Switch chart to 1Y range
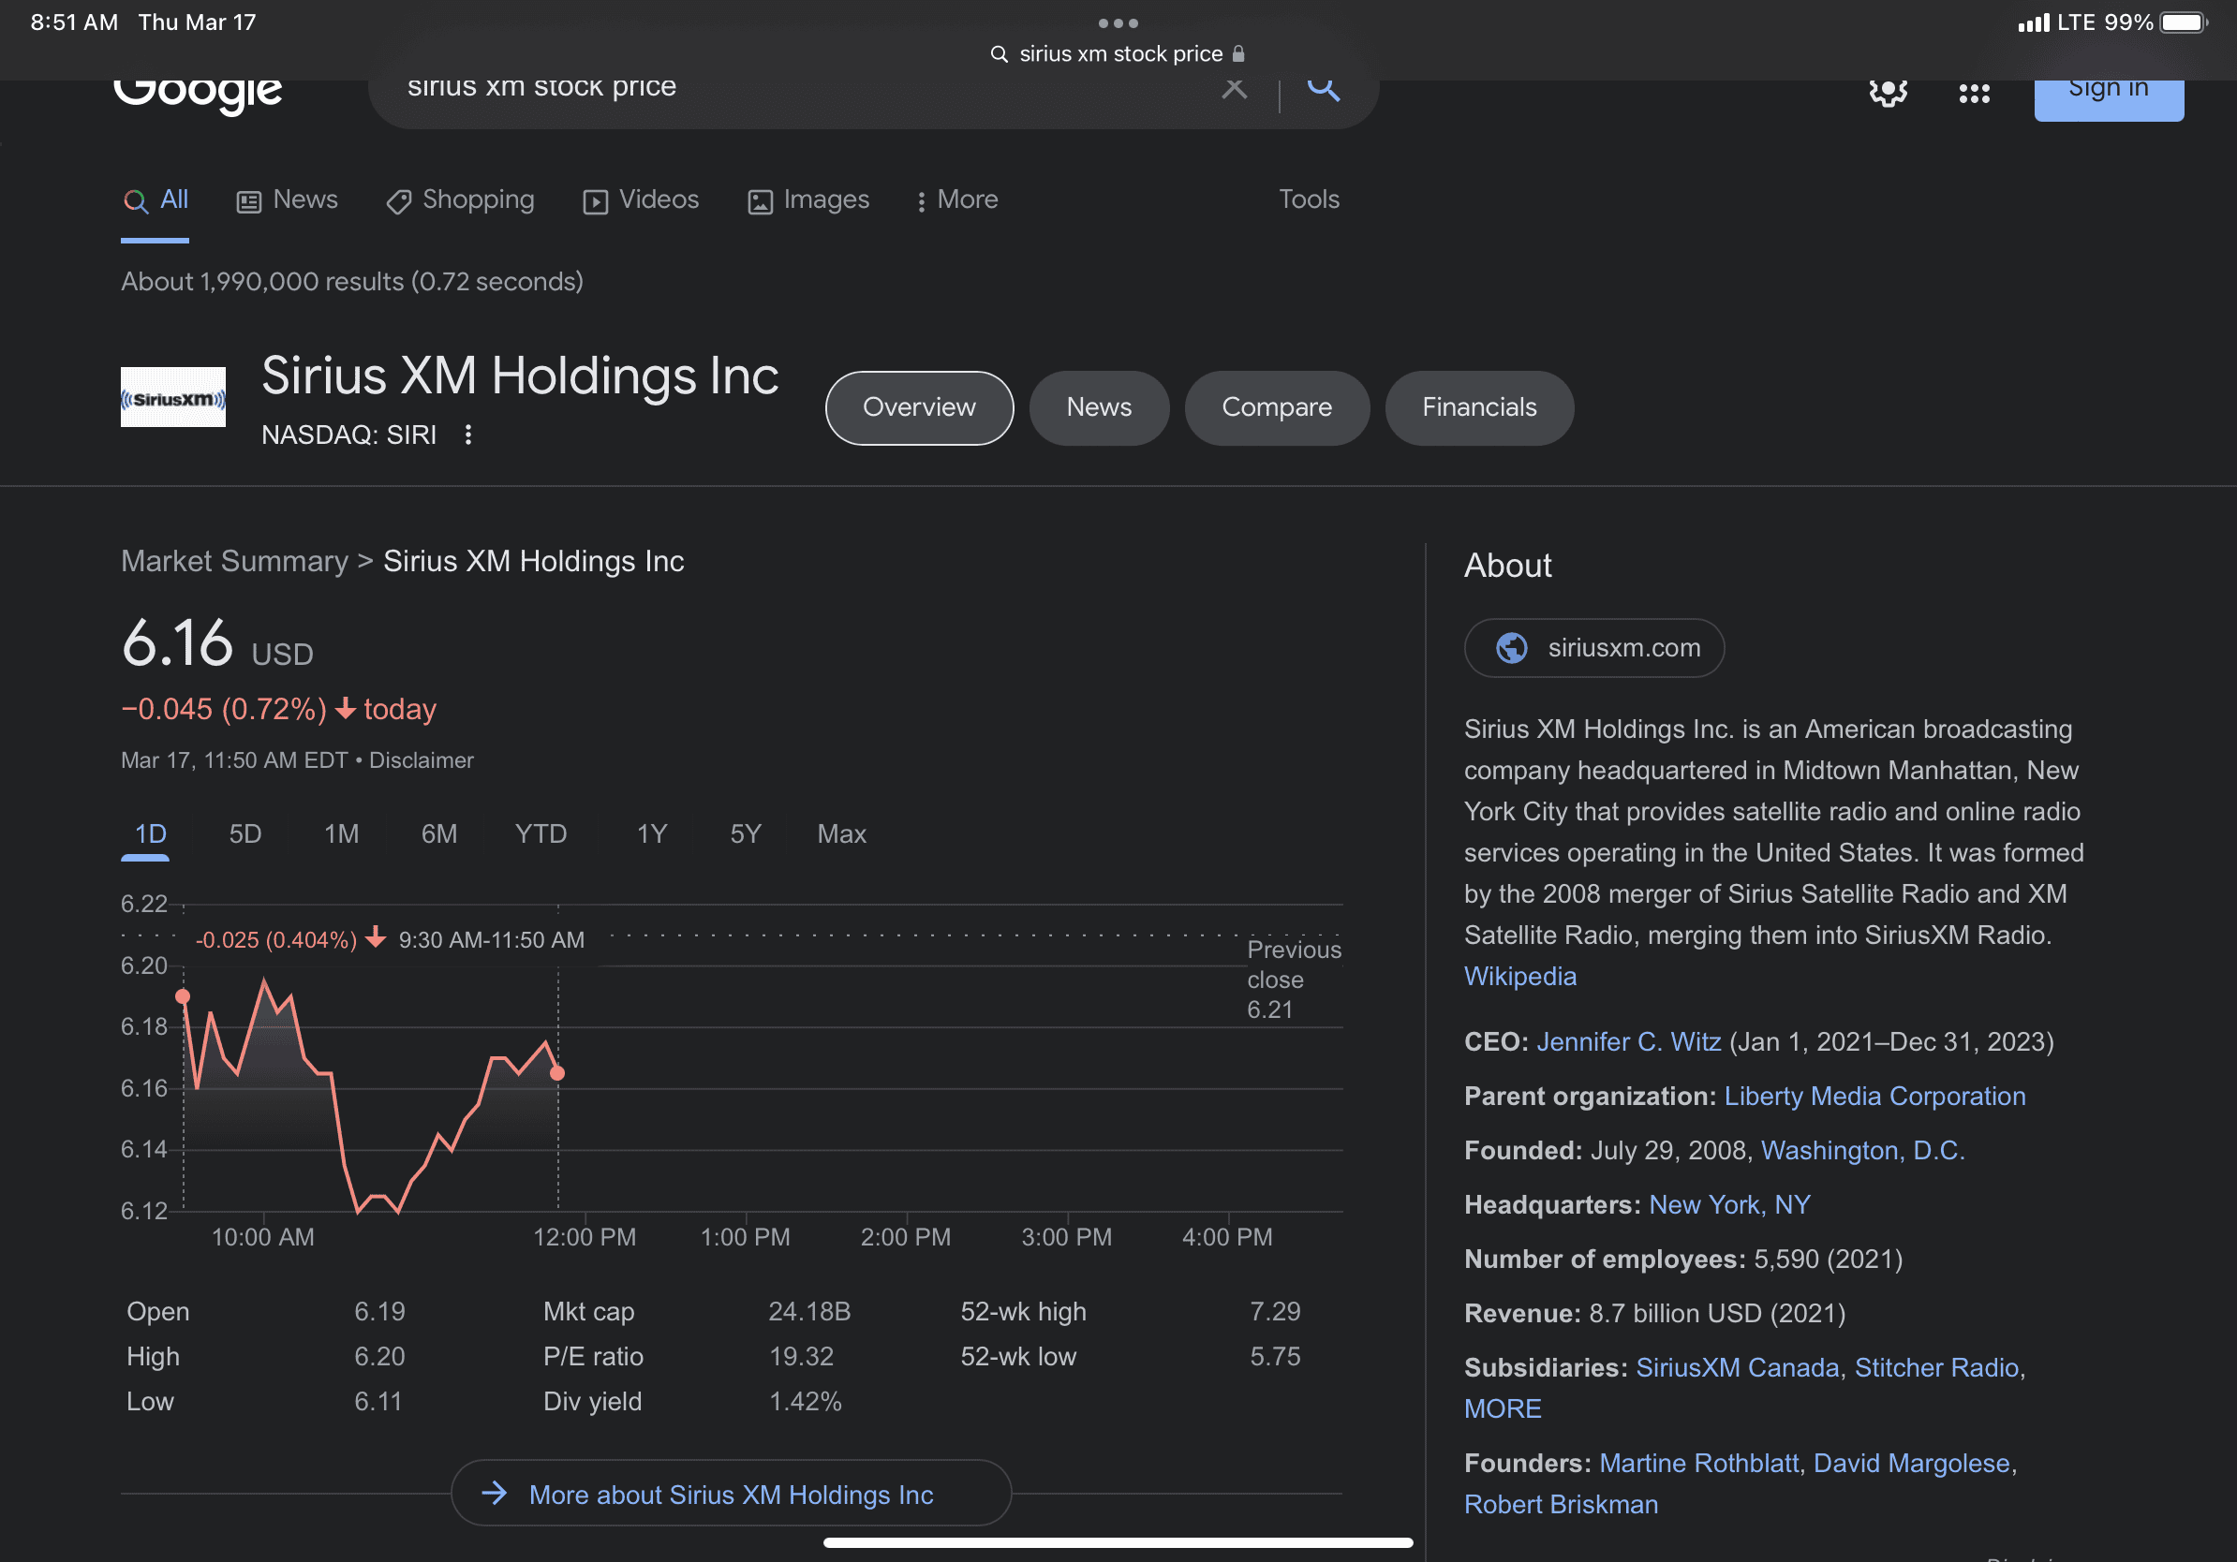The image size is (2237, 1562). coord(652,834)
